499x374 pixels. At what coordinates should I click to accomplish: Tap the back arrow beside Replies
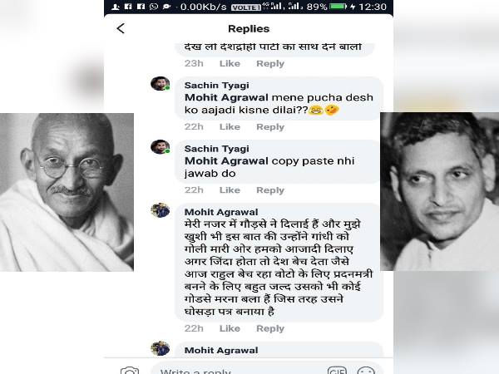[x=121, y=28]
